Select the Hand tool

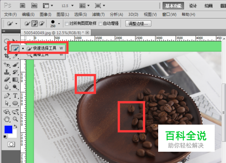click(x=7, y=119)
